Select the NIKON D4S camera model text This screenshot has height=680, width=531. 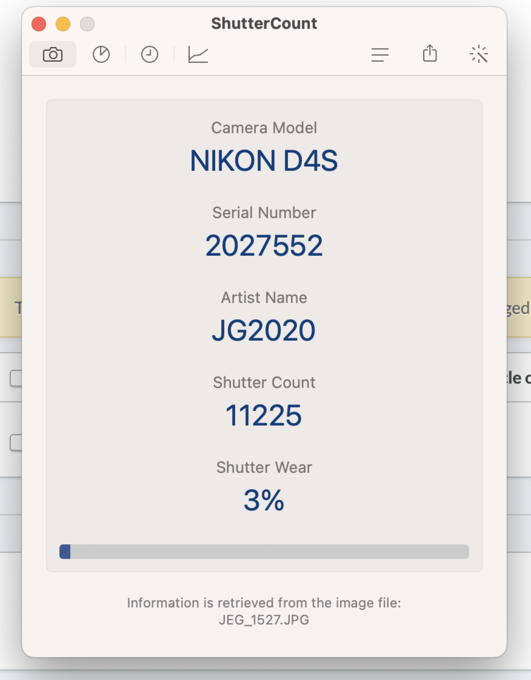click(264, 160)
